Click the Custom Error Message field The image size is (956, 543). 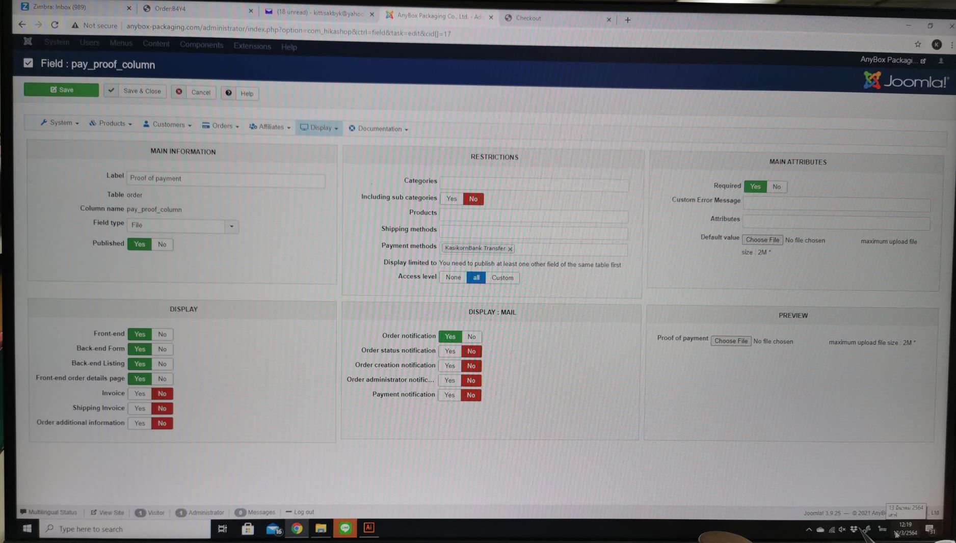pyautogui.click(x=837, y=204)
